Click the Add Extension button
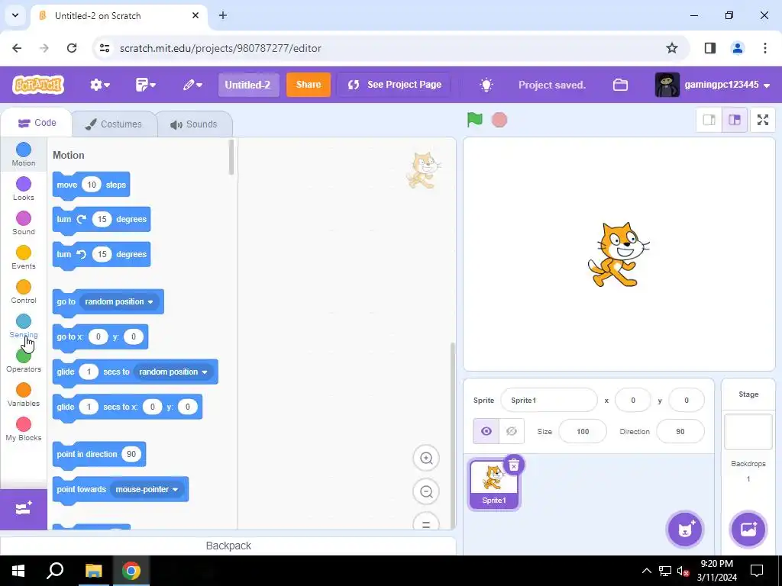This screenshot has width=782, height=586. point(24,509)
